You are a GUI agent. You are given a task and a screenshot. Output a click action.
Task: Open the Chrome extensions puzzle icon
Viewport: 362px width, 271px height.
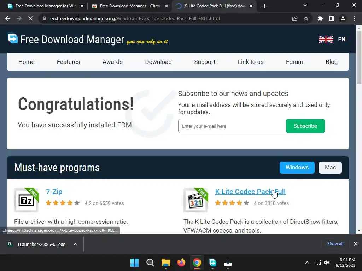[320, 18]
